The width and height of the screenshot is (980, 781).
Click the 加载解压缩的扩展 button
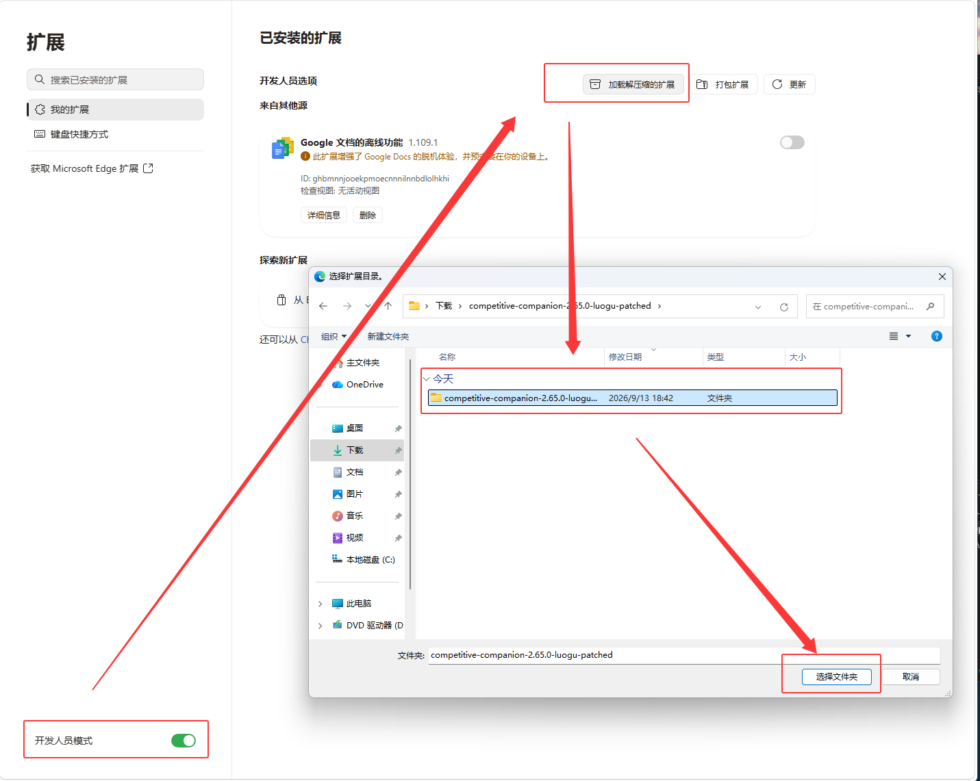[633, 84]
